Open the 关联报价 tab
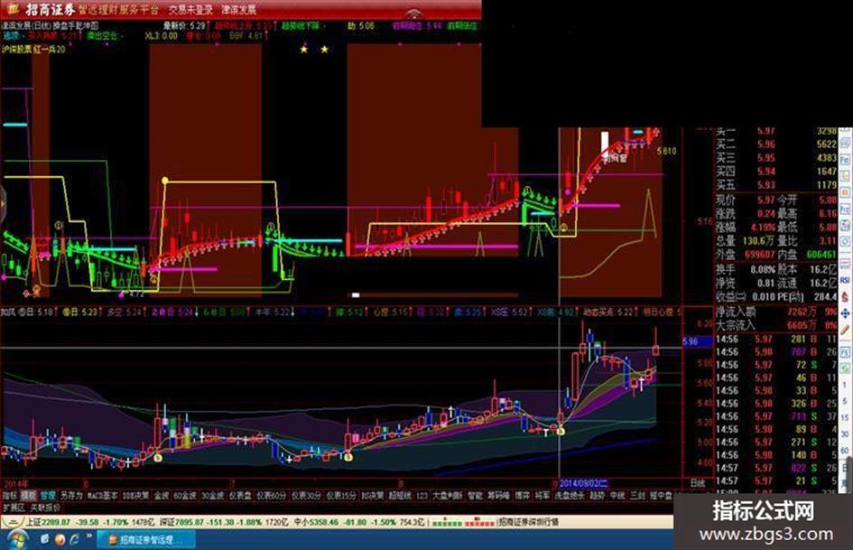Viewport: 853px width, 550px height. [44, 508]
